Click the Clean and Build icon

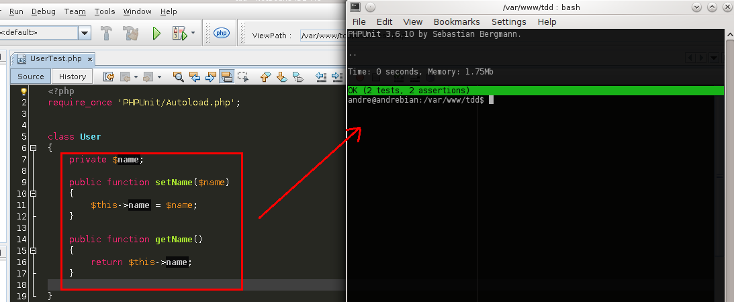pos(131,33)
